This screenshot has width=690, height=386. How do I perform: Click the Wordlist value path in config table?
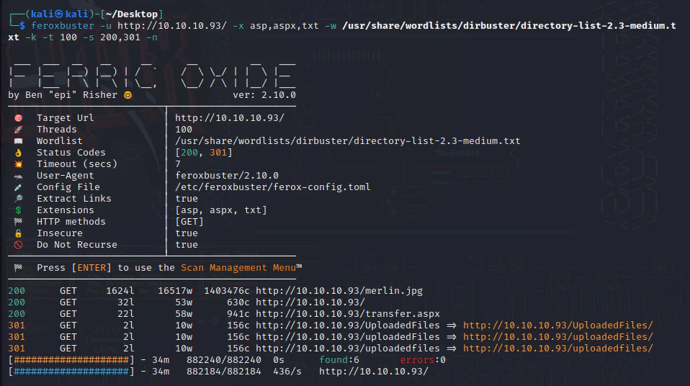pyautogui.click(x=348, y=141)
